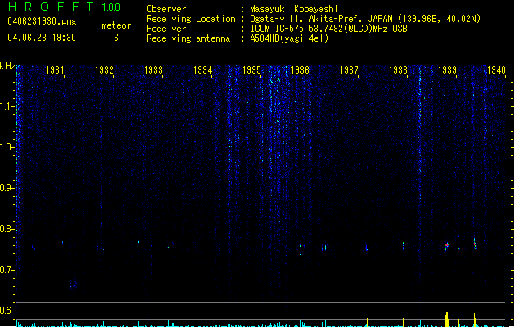The width and height of the screenshot is (515, 327).
Task: Click the Ogata-vill. Akita-Pref. JAPAN location text
Action: click(x=365, y=19)
